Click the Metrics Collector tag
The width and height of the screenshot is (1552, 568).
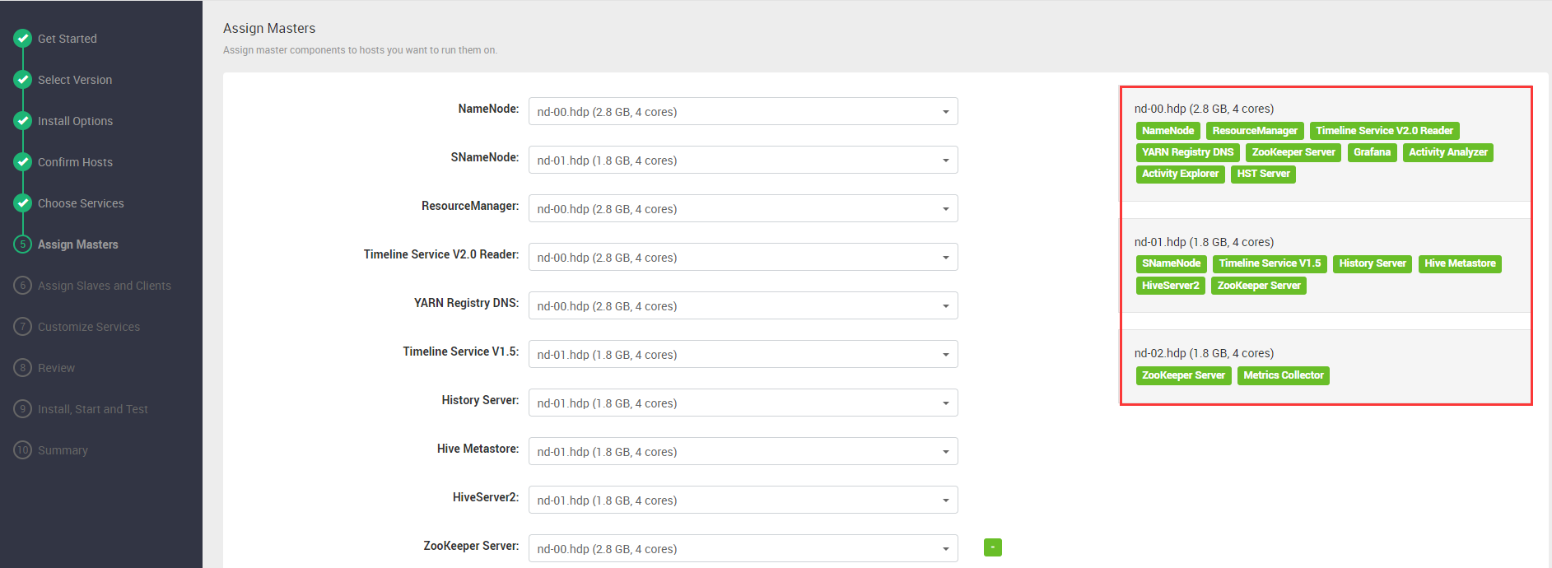(1284, 375)
